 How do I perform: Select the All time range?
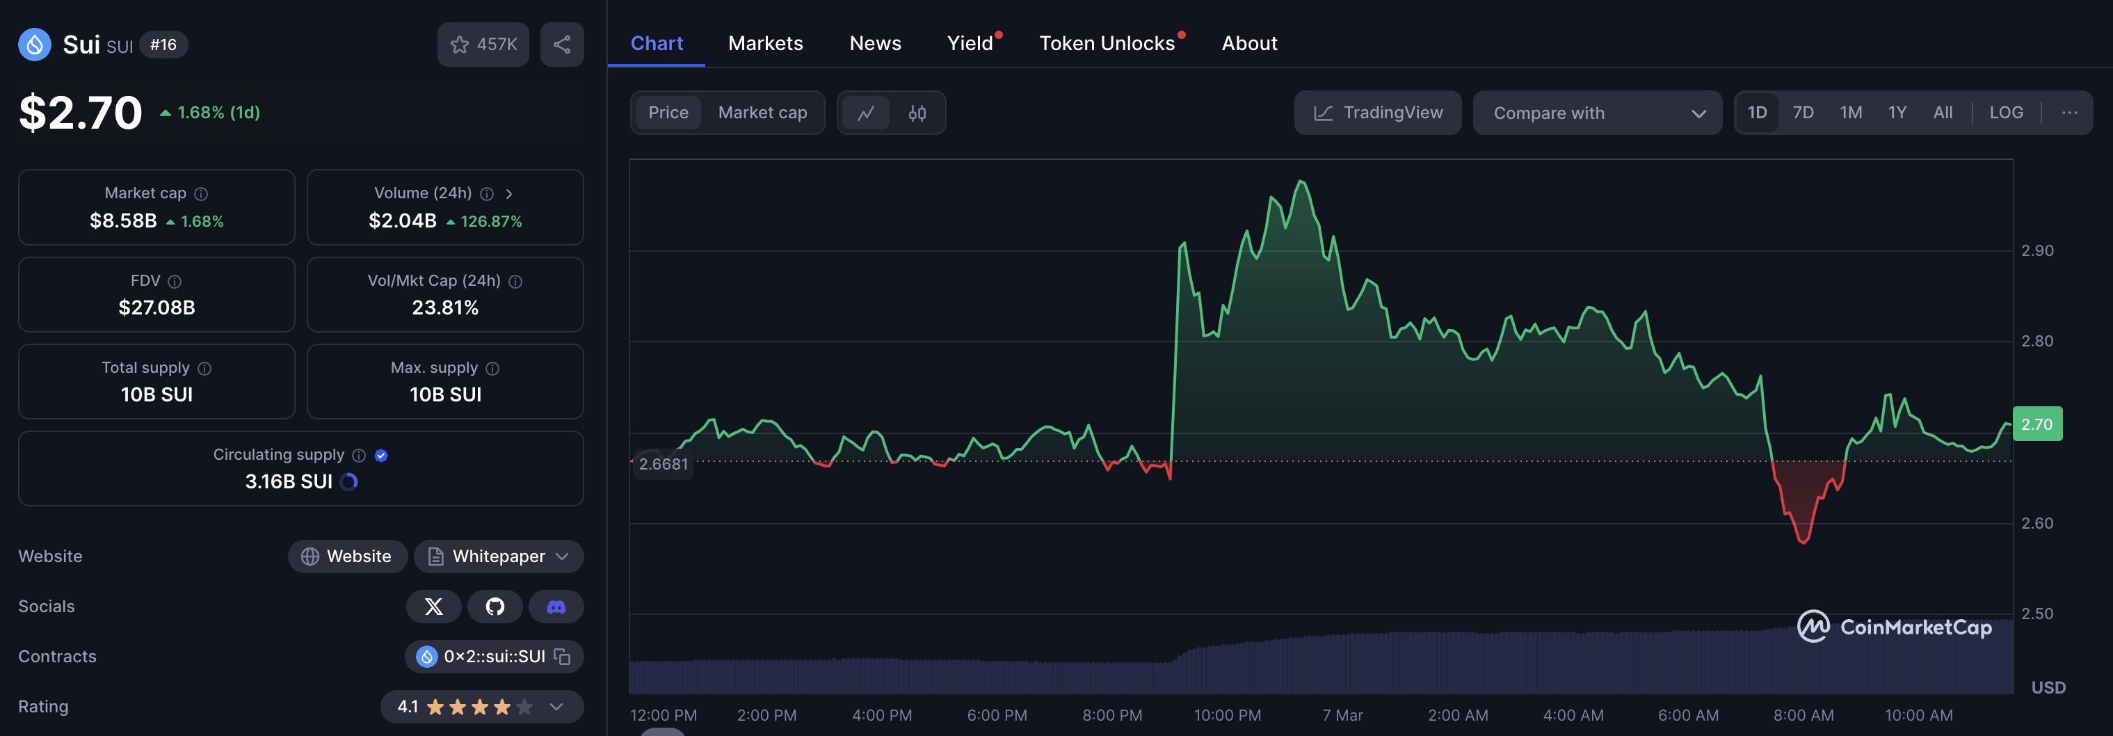click(x=1943, y=113)
